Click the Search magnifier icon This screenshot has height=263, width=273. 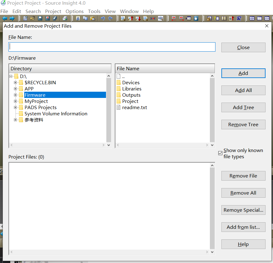point(123,18)
